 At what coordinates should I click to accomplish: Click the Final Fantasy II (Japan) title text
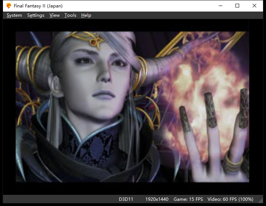point(38,6)
